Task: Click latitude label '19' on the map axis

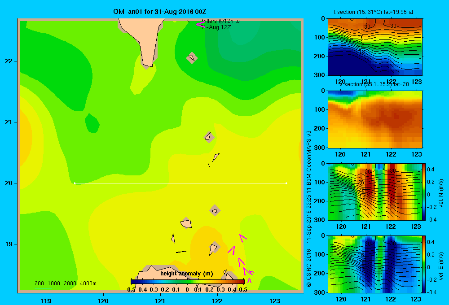Action: pyautogui.click(x=9, y=244)
